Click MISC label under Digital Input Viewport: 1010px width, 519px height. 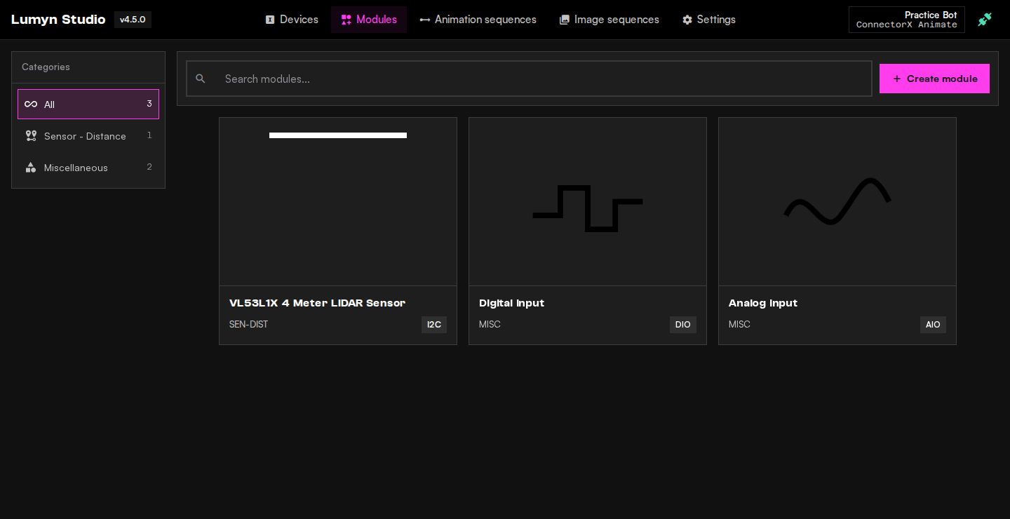tap(490, 324)
